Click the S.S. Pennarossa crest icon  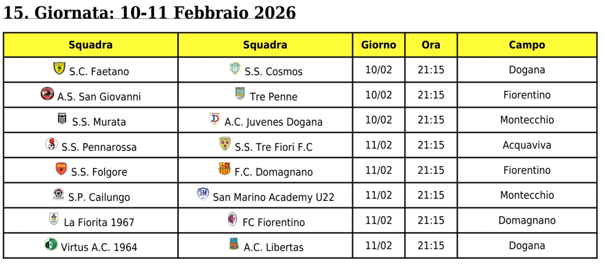coord(51,144)
